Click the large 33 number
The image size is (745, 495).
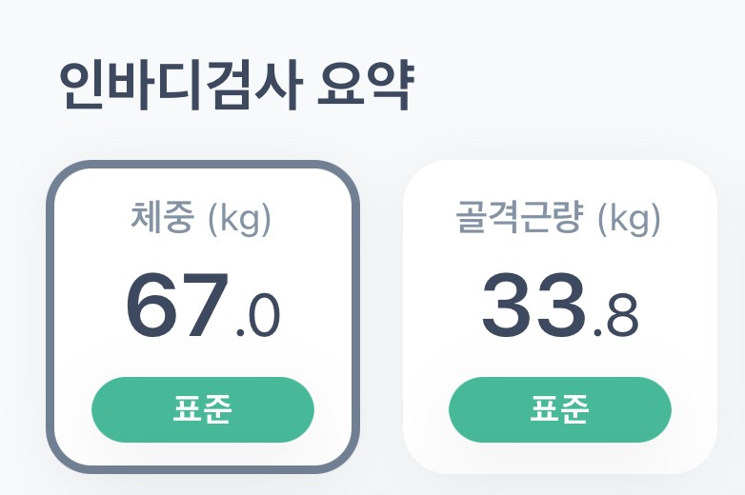pyautogui.click(x=534, y=305)
